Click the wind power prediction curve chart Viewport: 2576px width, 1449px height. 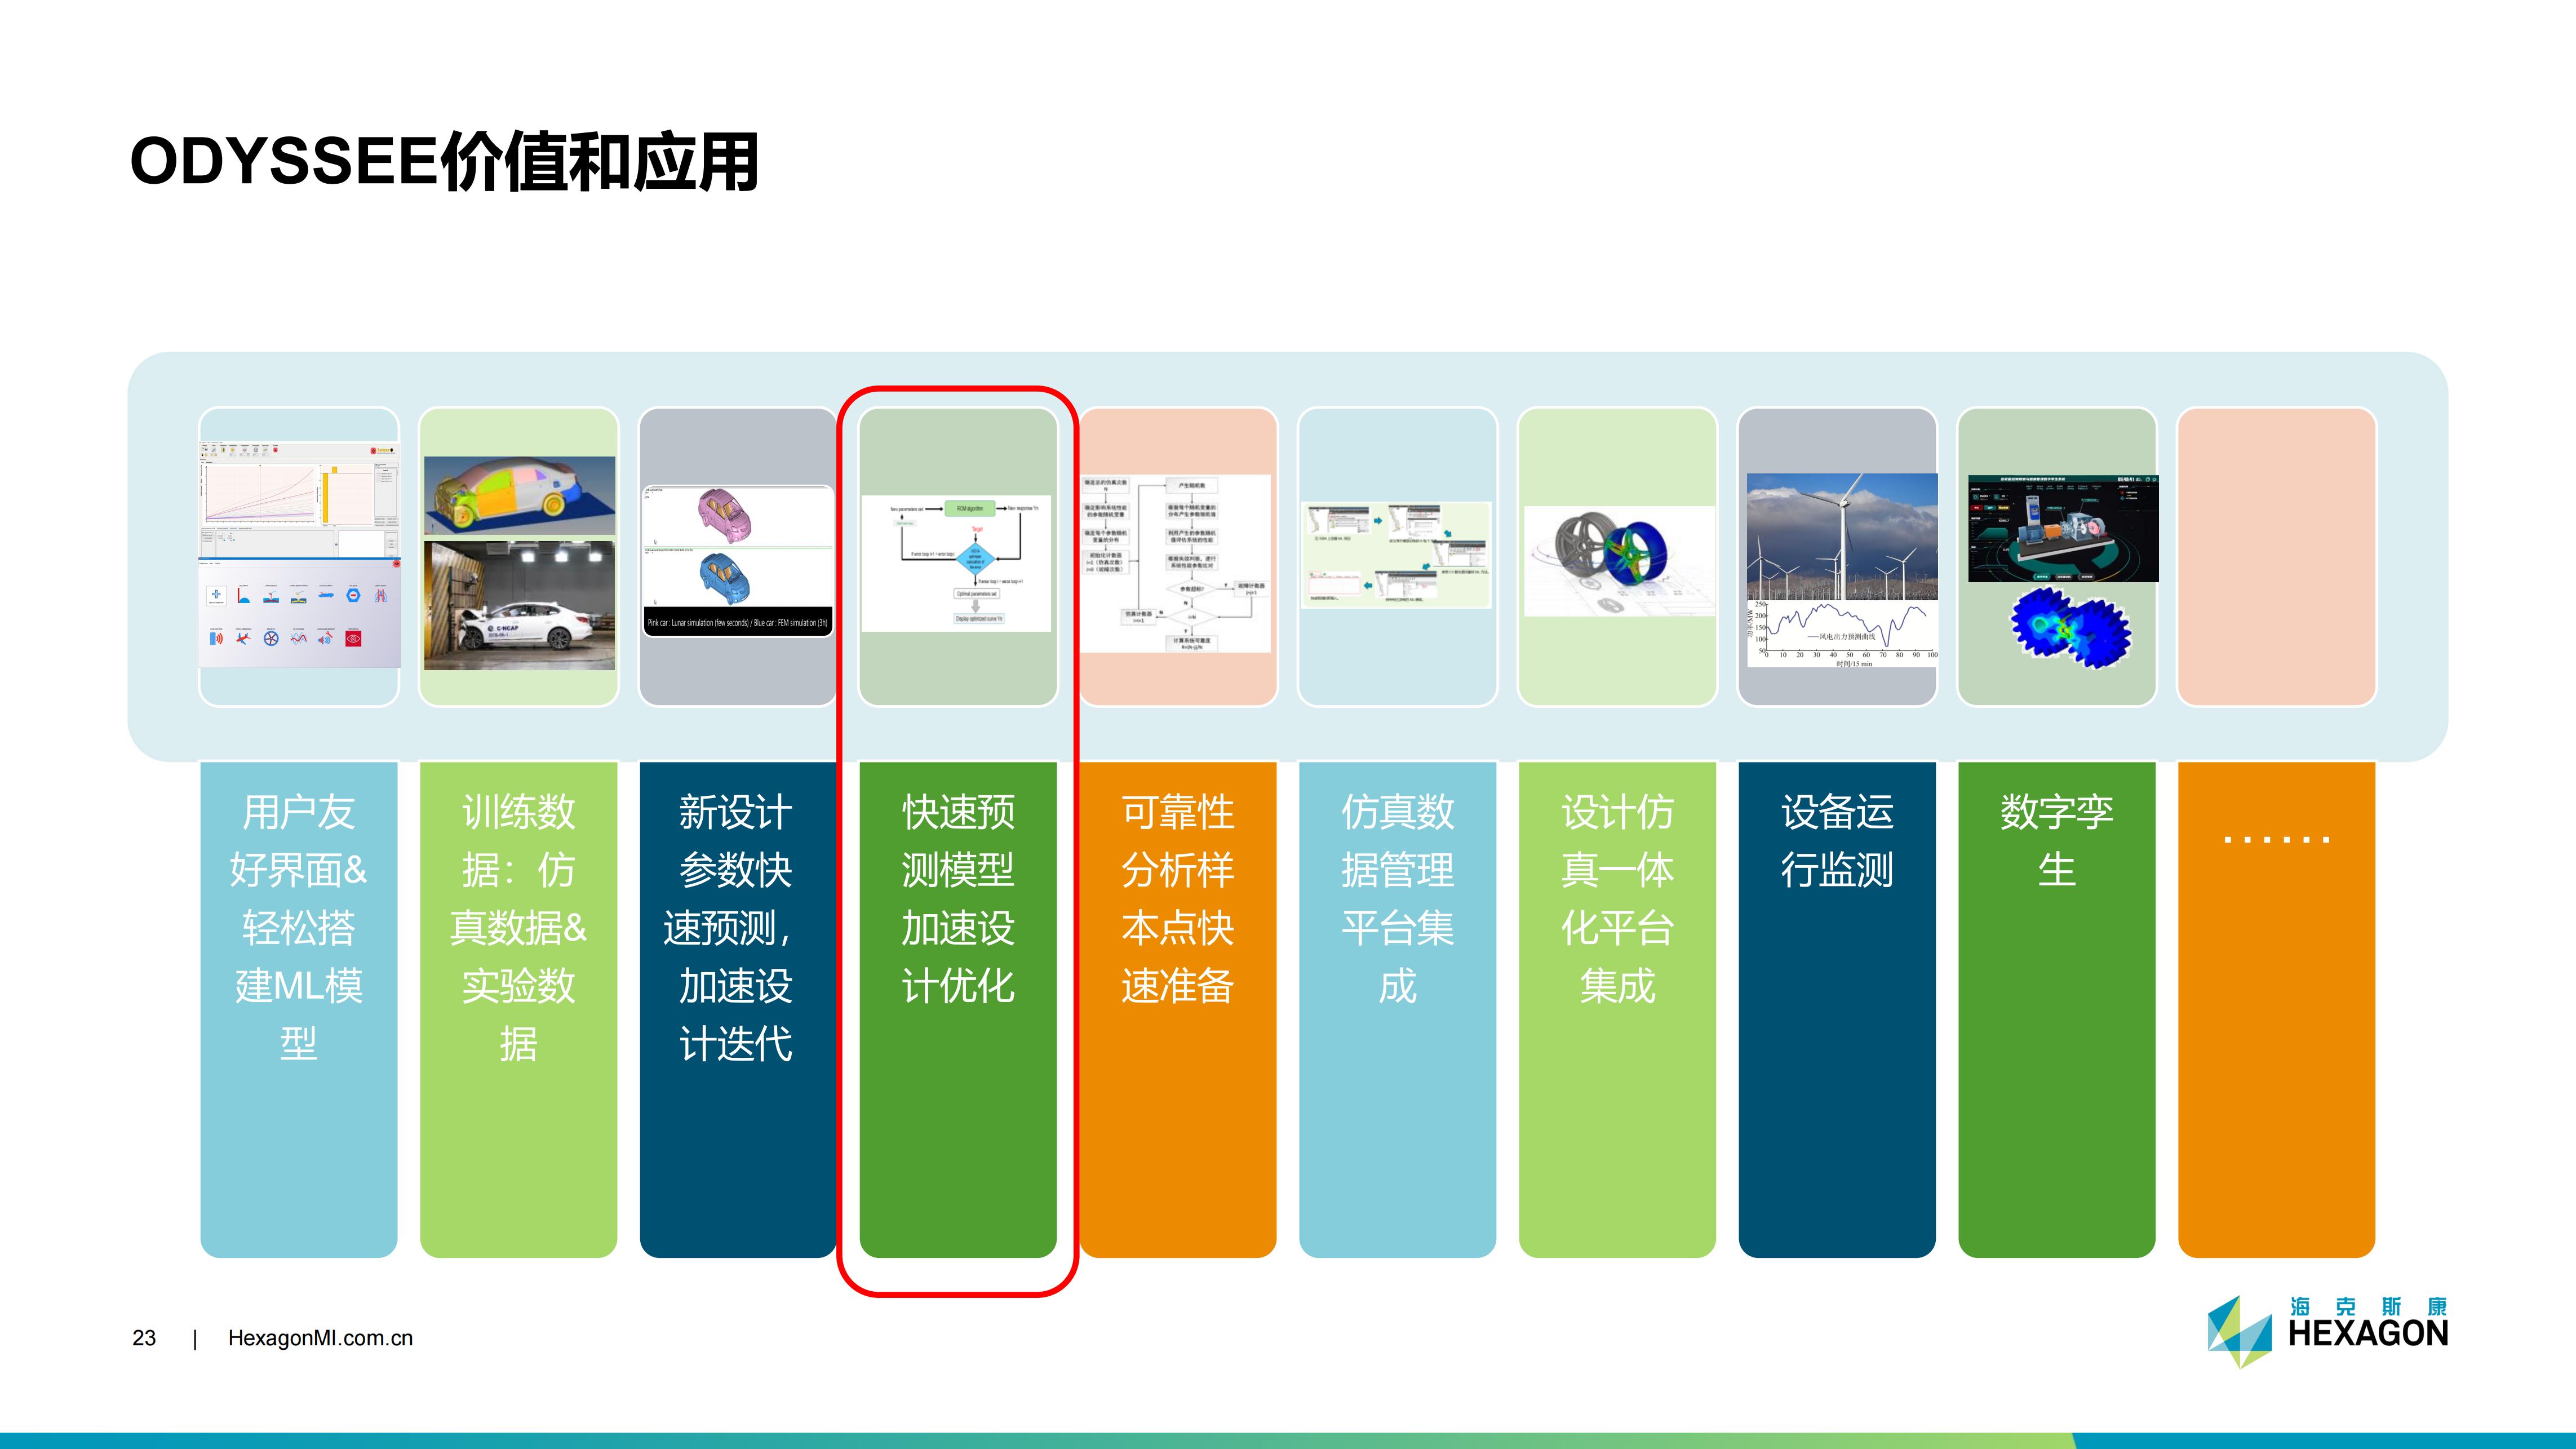point(1842,634)
